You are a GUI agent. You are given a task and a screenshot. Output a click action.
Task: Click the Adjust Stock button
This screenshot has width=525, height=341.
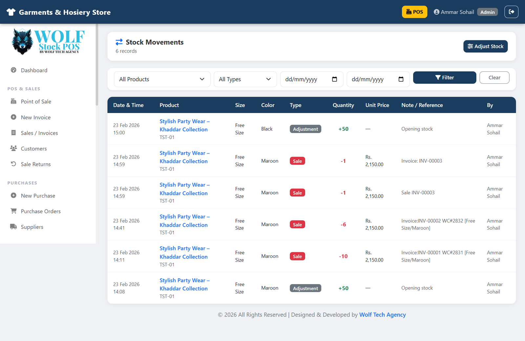(485, 46)
